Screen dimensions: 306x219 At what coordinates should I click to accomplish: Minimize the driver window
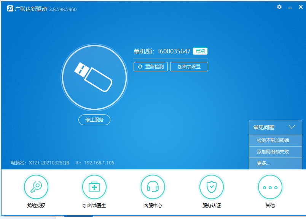coord(290,7)
